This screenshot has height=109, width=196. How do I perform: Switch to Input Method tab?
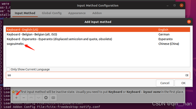(x=25, y=13)
